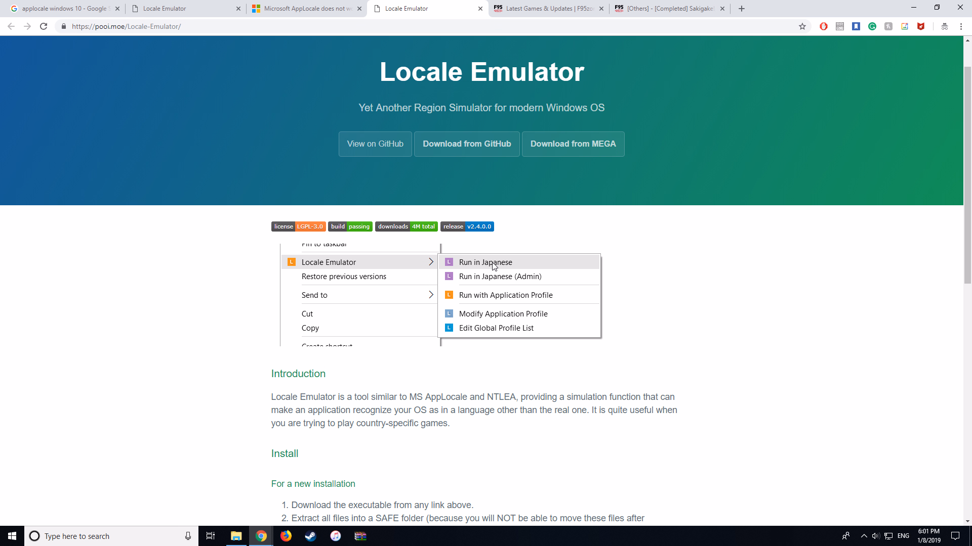The width and height of the screenshot is (972, 546).
Task: Switch to the Latest Games & Updates tab
Action: [x=548, y=9]
